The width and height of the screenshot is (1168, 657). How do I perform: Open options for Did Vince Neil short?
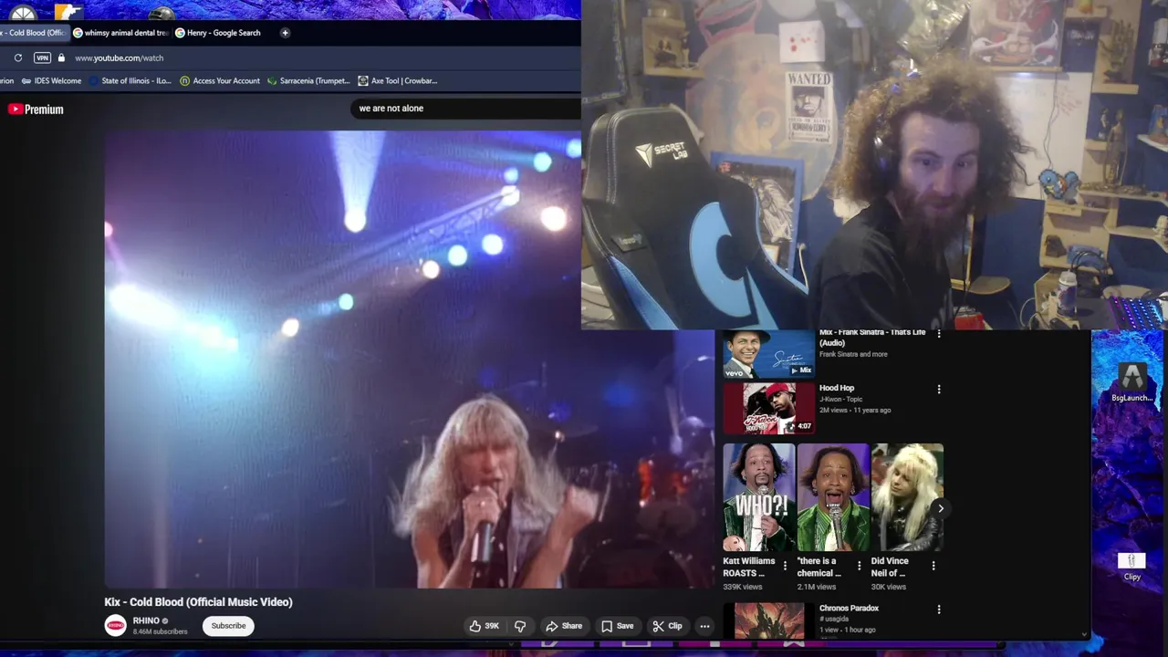coord(933,566)
